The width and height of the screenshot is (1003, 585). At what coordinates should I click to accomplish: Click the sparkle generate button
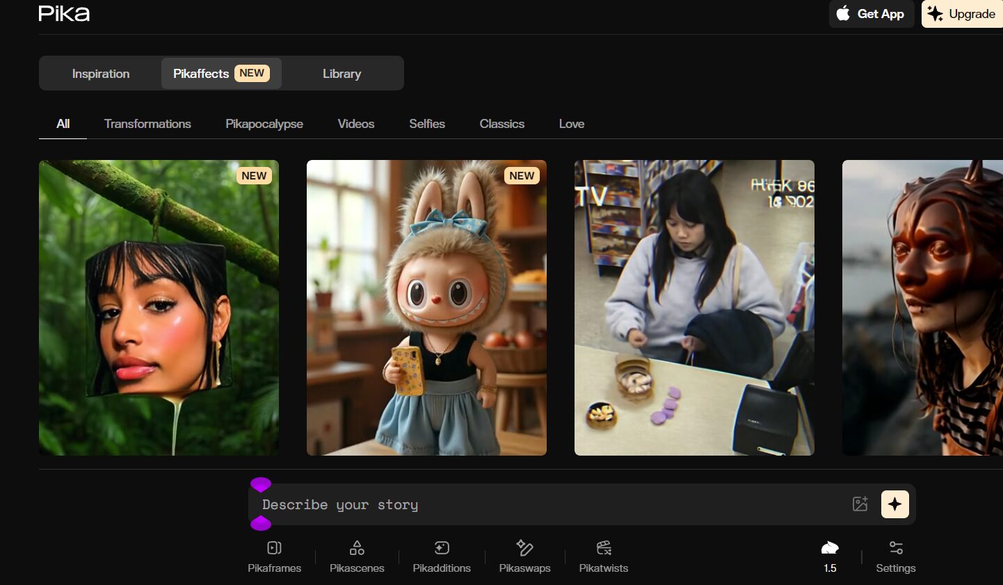[895, 504]
